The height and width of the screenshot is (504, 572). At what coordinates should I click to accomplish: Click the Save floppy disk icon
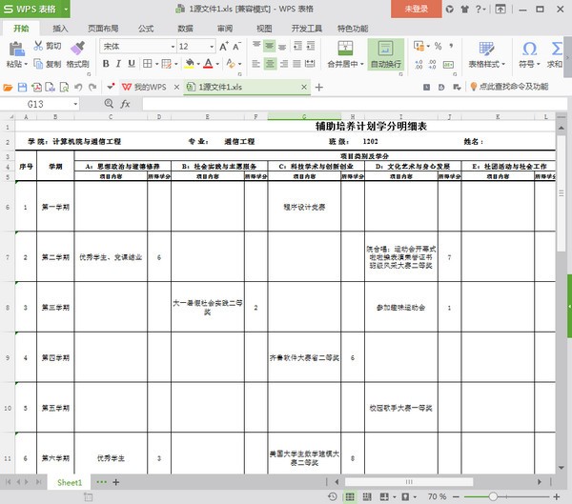pyautogui.click(x=22, y=87)
